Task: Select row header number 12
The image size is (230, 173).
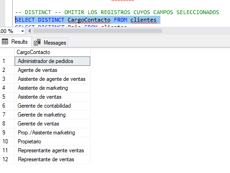Action: (x=7, y=159)
